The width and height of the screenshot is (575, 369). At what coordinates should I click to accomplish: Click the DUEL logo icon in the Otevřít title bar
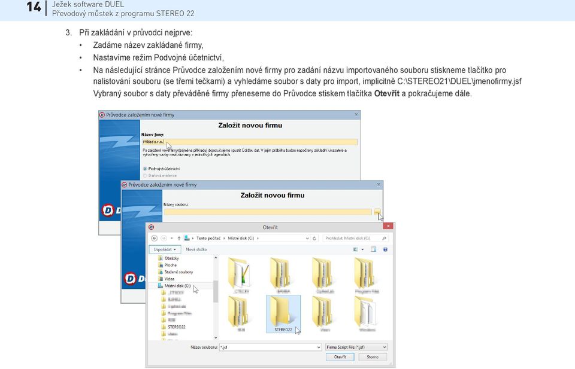[x=151, y=227]
